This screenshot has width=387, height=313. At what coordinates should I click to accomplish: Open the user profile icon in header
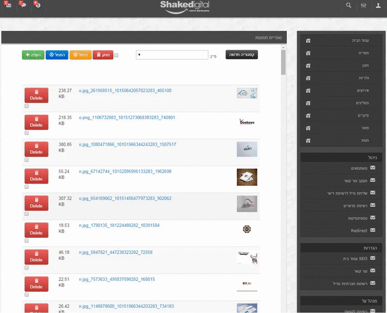click(378, 5)
